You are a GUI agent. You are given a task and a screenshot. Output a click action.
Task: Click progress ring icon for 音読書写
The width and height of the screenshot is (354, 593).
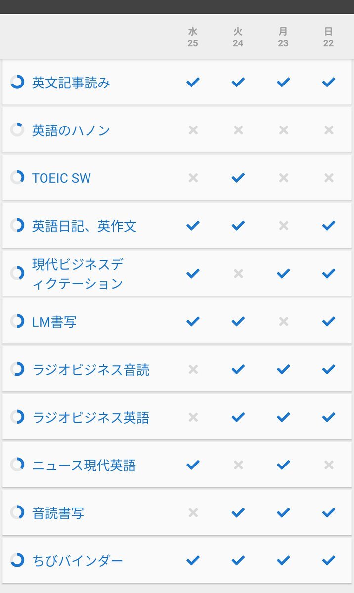click(17, 512)
